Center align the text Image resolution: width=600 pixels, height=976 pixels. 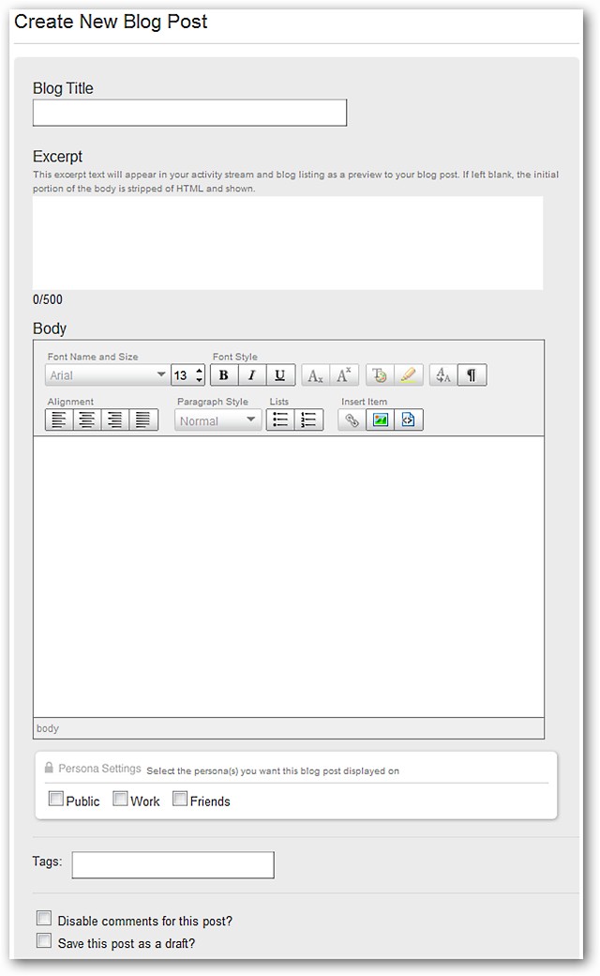87,420
